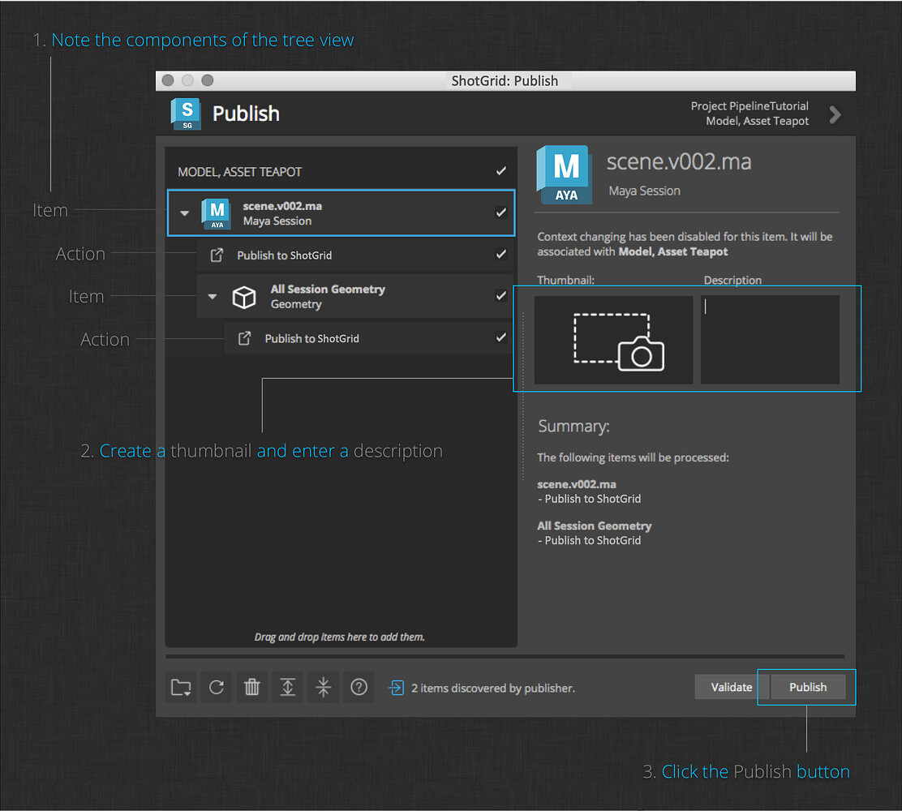
Task: Click inside the Description text field
Action: click(x=770, y=340)
